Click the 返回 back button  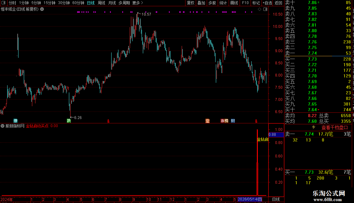(x=279, y=3)
